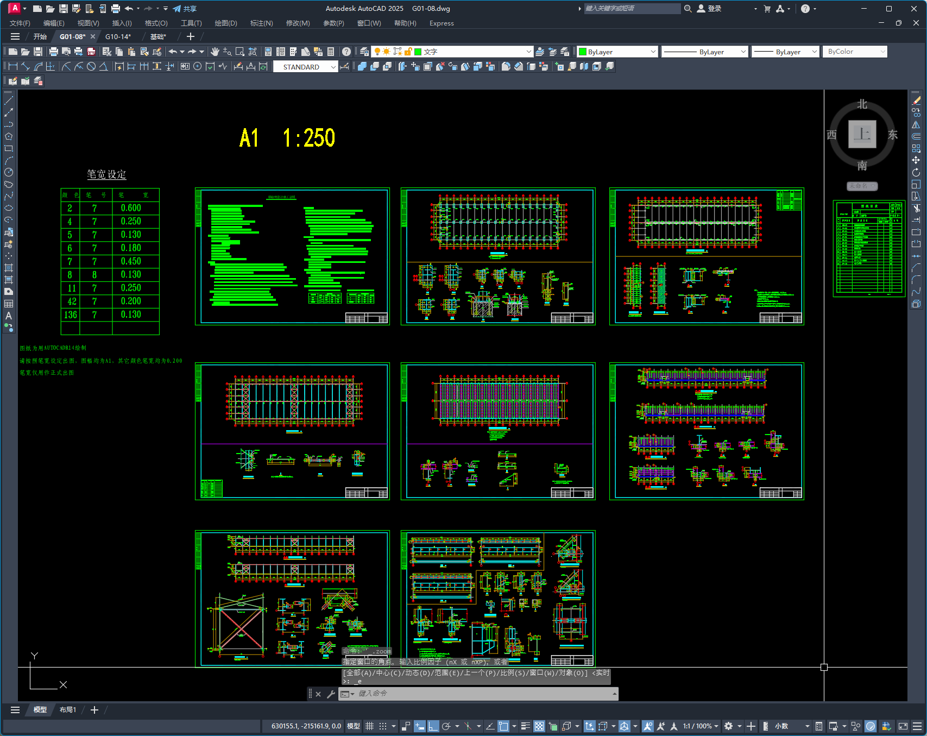Click the Pan hand tool in toolbar

(215, 52)
